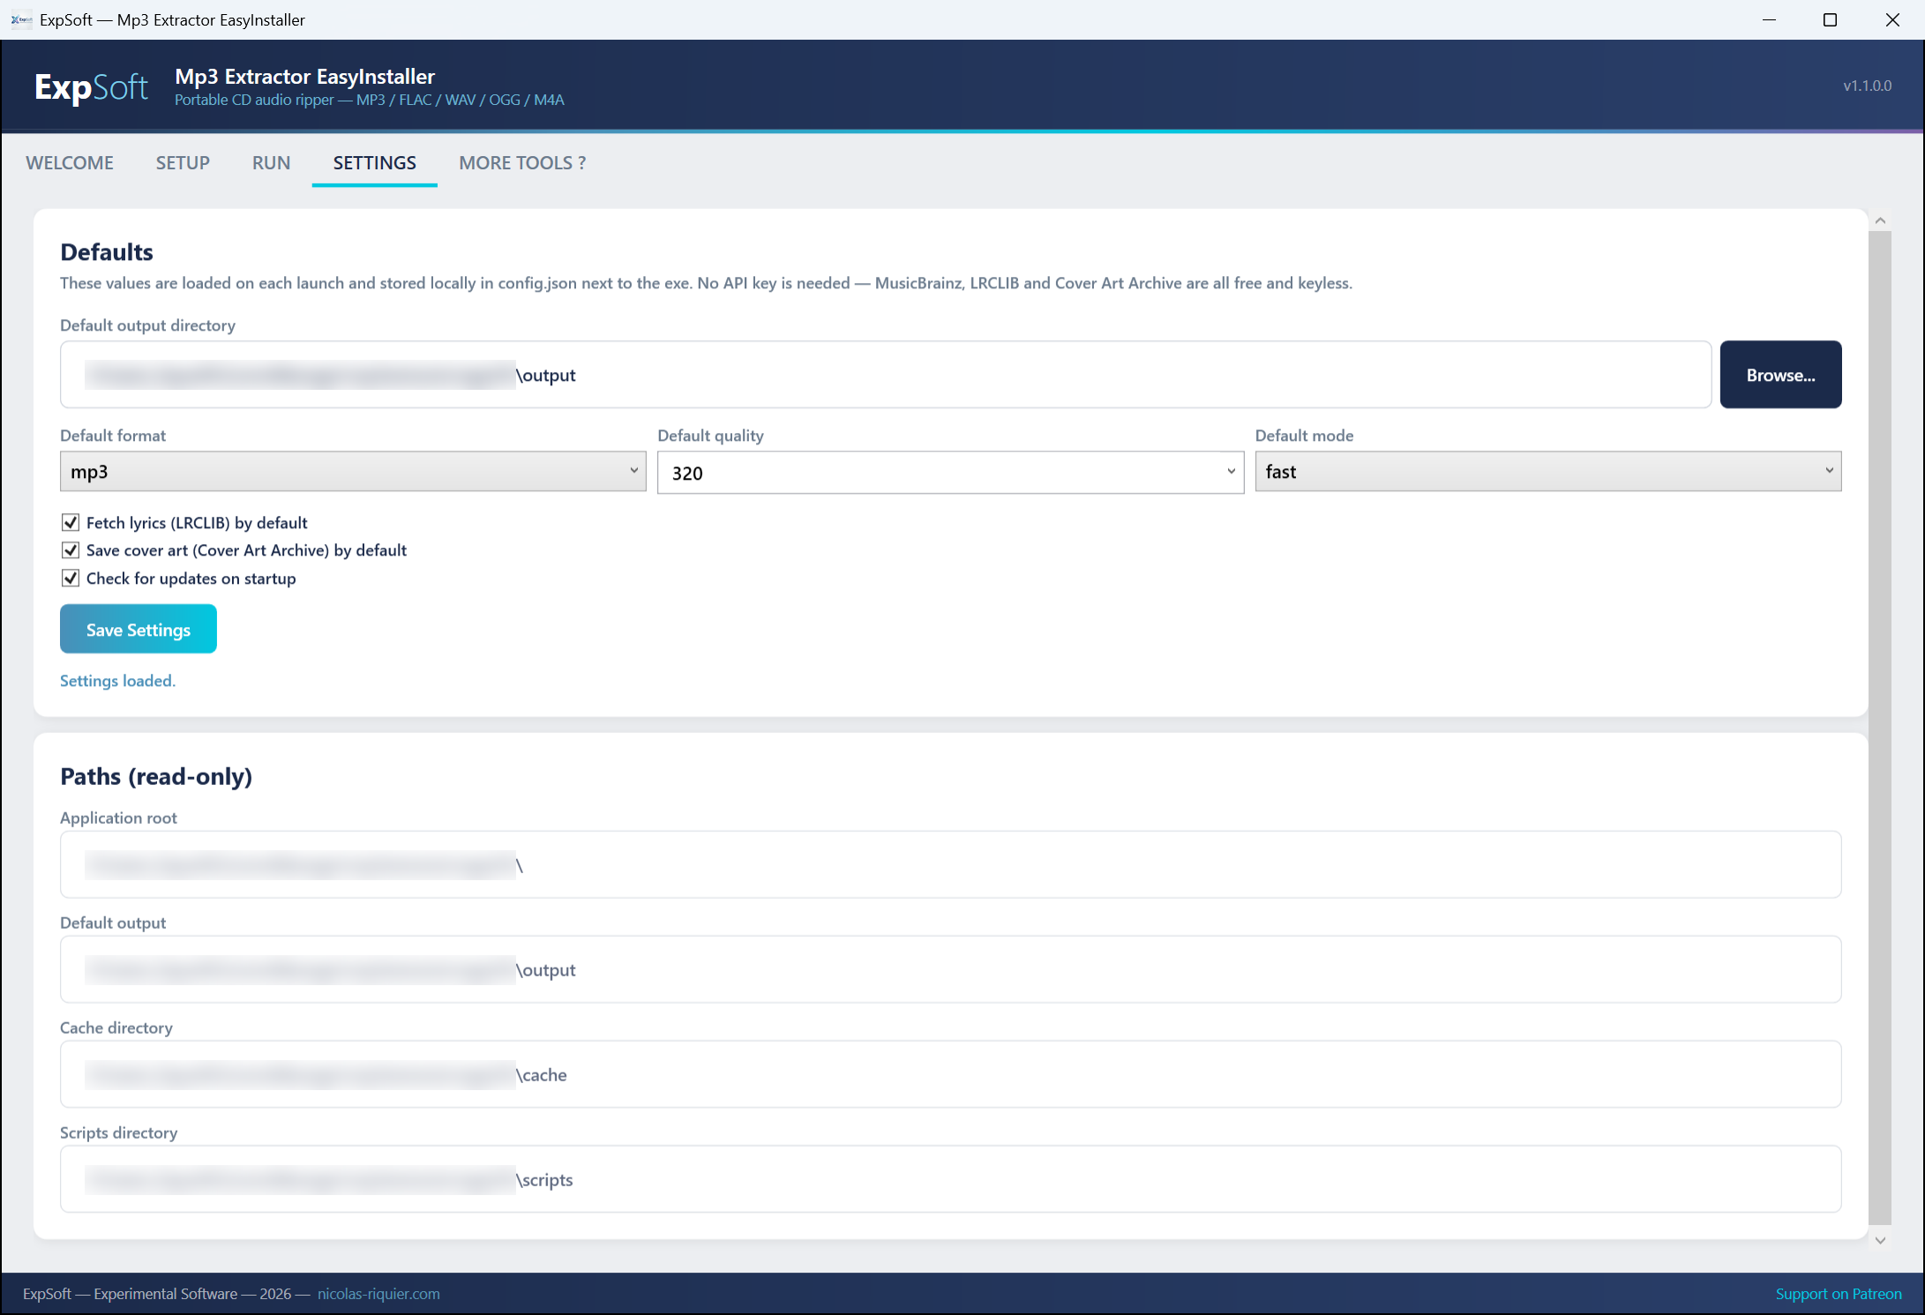Viewport: 1925px width, 1315px height.
Task: Click the Support on Patreon link
Action: (1839, 1294)
